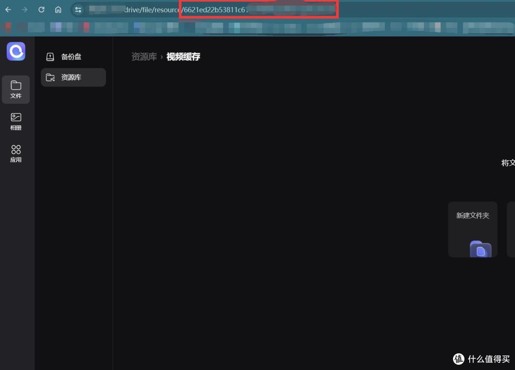
Task: Click the browser refresh icon
Action: (x=41, y=9)
